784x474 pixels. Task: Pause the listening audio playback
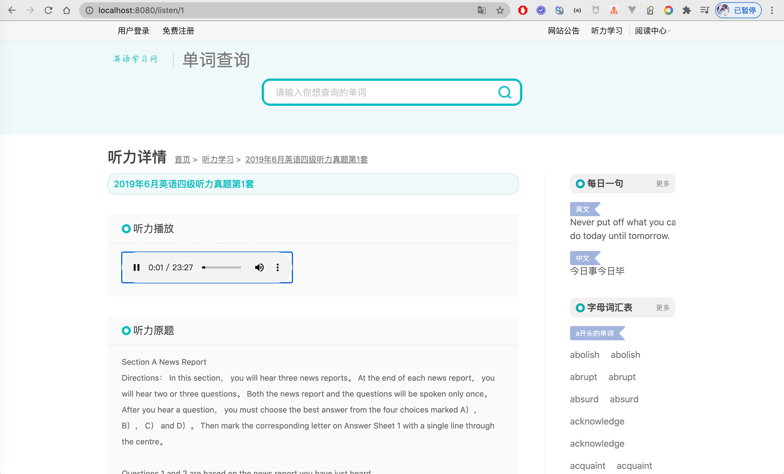(137, 267)
